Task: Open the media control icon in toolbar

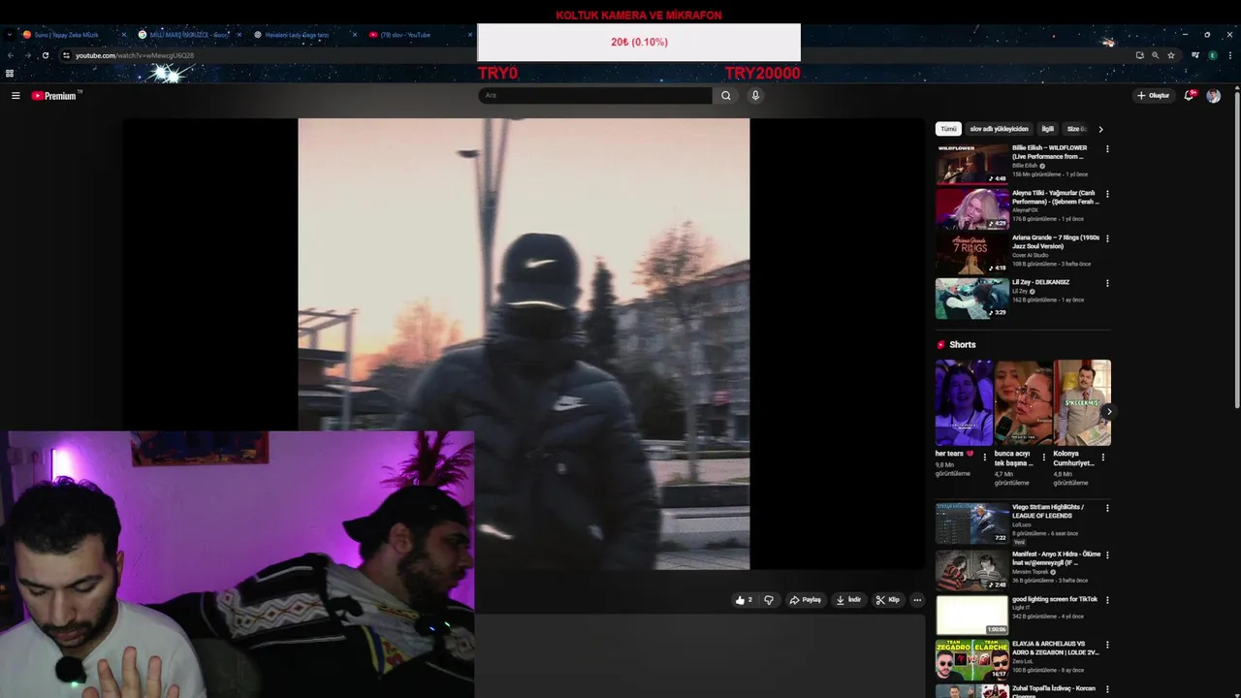Action: [1195, 55]
